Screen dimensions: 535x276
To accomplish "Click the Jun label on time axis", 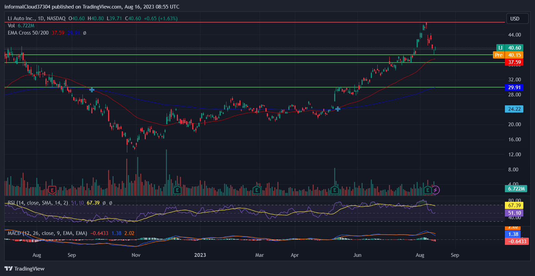I will pos(357,255).
